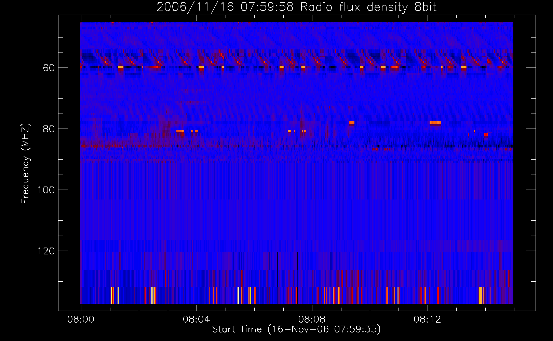Click the plot title '2006/11/16 07:59:58 Radio flux density 8bit'

[x=296, y=7]
